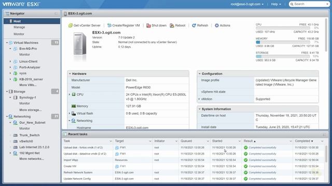This screenshot has height=186, width=332.
Task: Click the CPU usage bar
Action: (x=283, y=28)
